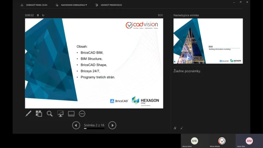Select the AM participant avatar
The width and height of the screenshot is (263, 148).
click(249, 141)
